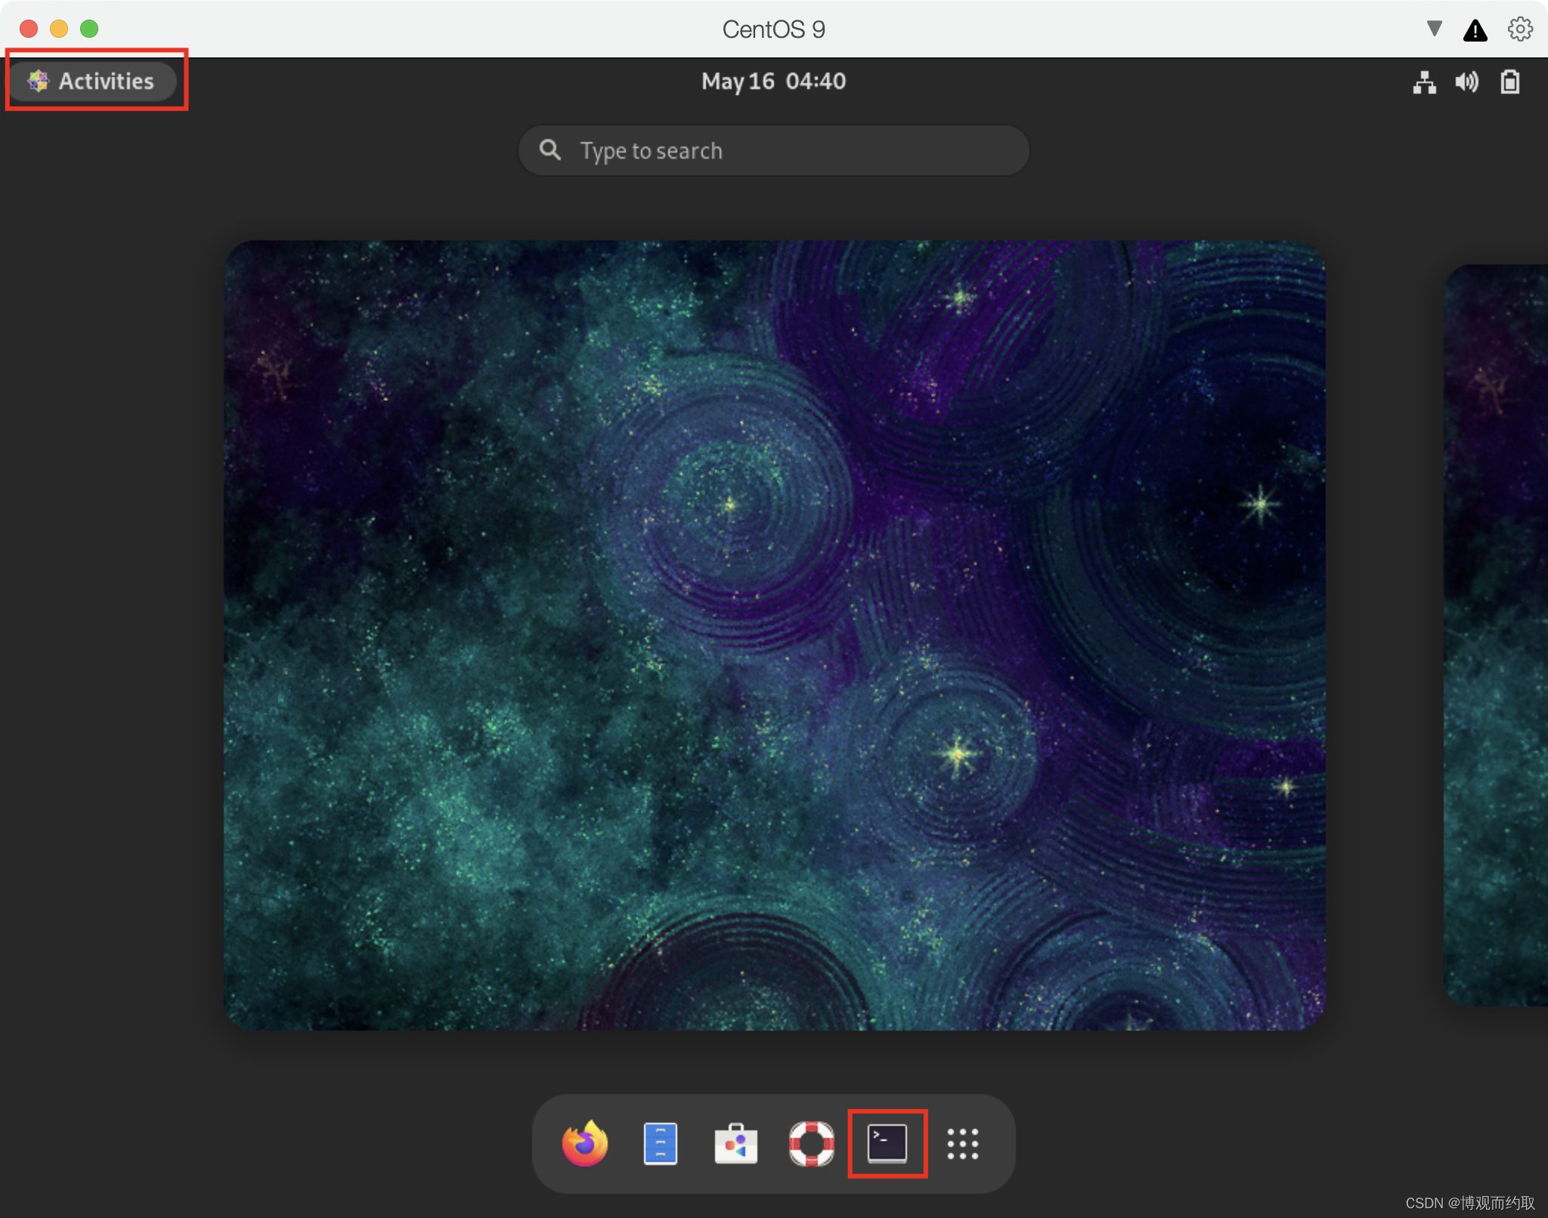Click the VM warning triangle icon
1548x1218 pixels.
[x=1475, y=30]
